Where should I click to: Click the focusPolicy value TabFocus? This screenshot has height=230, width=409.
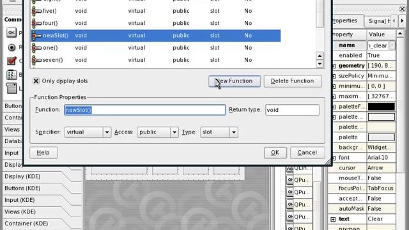(381, 188)
